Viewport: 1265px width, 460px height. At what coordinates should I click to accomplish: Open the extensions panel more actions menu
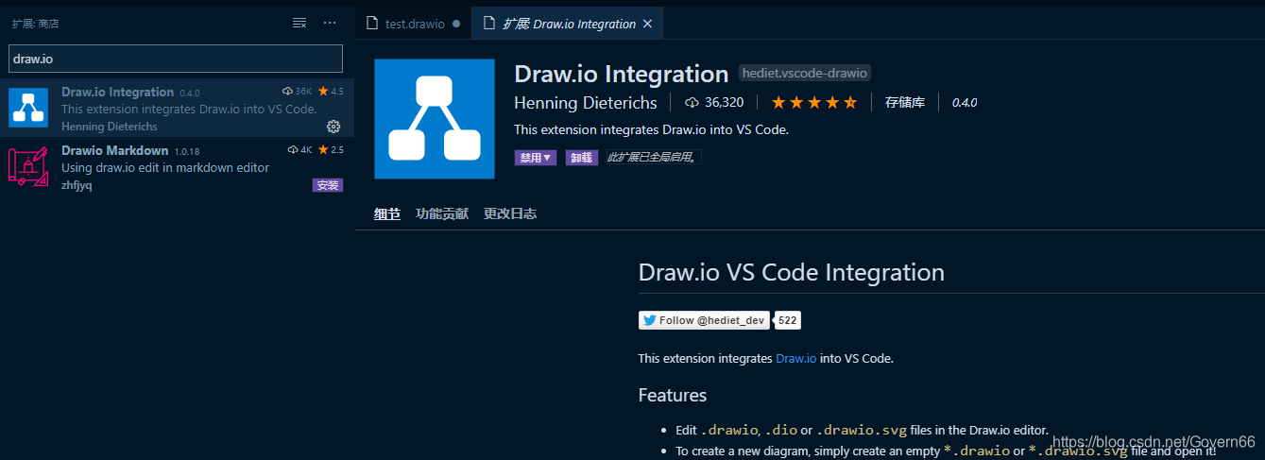pyautogui.click(x=330, y=23)
